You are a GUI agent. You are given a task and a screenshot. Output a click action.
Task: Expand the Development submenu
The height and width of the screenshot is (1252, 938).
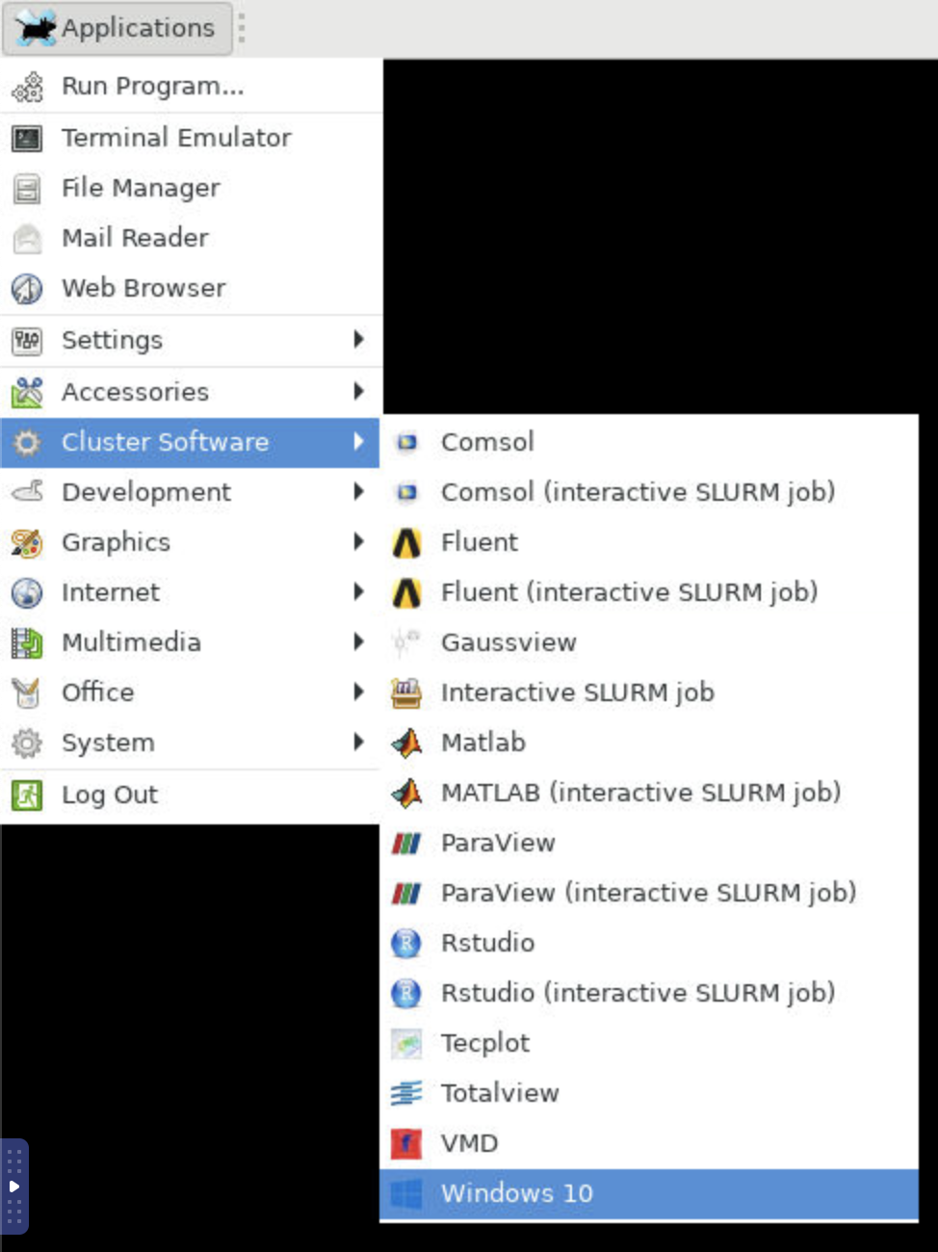coord(146,492)
